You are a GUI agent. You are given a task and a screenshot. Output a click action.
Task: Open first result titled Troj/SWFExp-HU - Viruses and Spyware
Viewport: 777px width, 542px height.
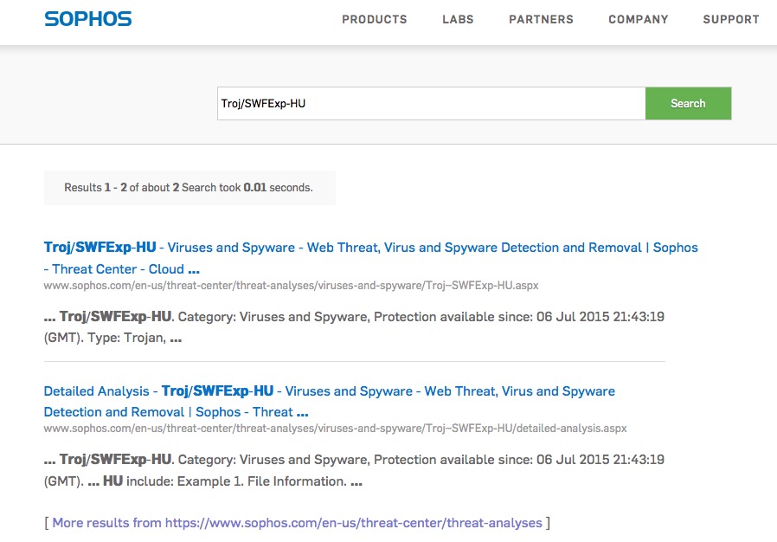tap(370, 248)
